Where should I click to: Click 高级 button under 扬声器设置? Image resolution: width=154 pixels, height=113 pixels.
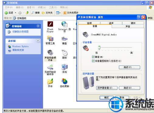tap(129, 88)
